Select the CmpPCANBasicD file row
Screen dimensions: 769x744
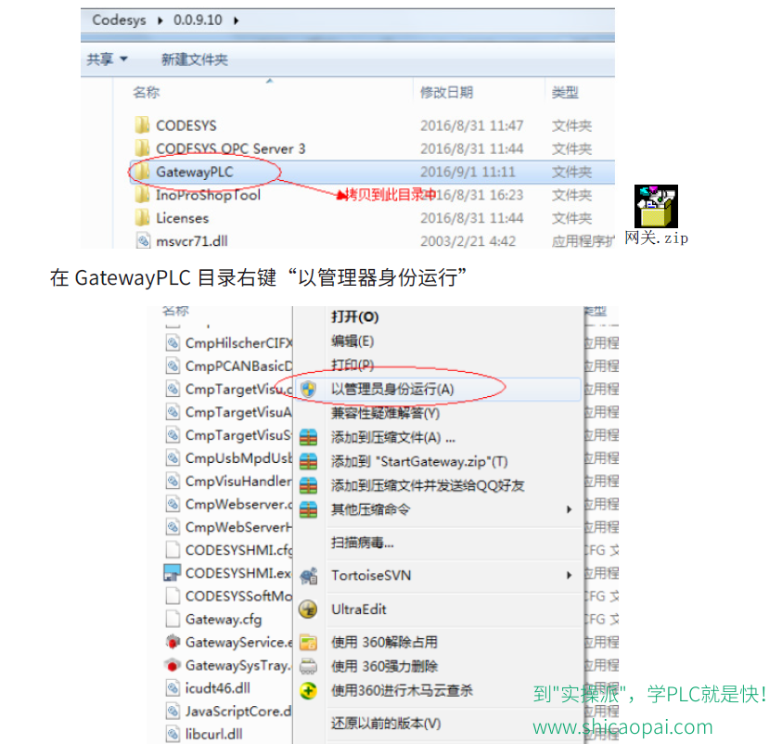pos(228,366)
